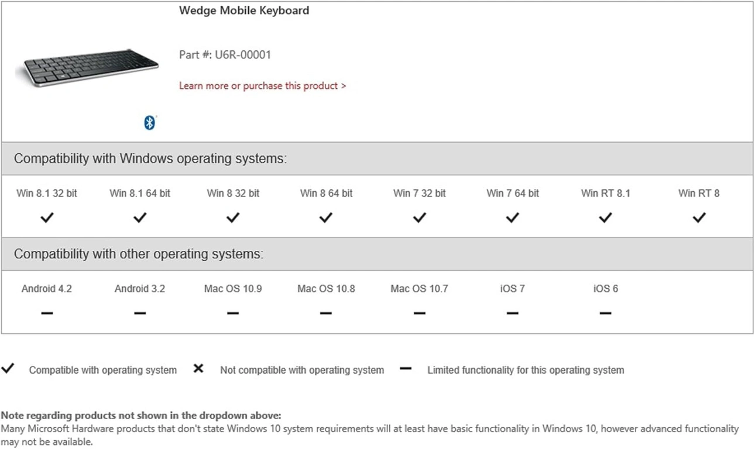This screenshot has width=755, height=449.
Task: Click the Bluetooth icon under the keyboard
Action: [x=149, y=122]
